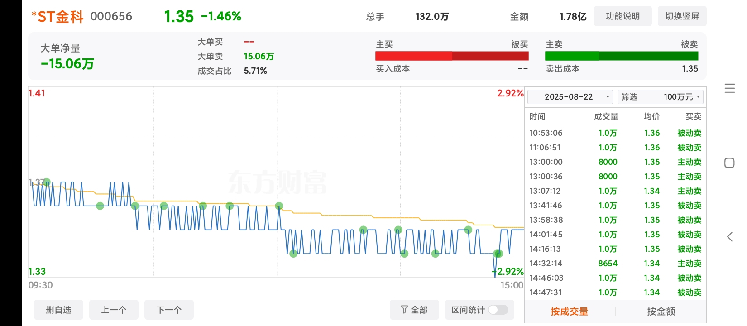The width and height of the screenshot is (747, 326).
Task: Go to previous stock with 上一个
Action: click(114, 310)
